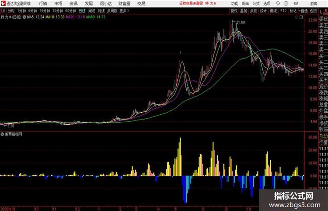The height and width of the screenshot is (211, 328).
Task: Open the customer service headset icon
Action: (278, 3)
